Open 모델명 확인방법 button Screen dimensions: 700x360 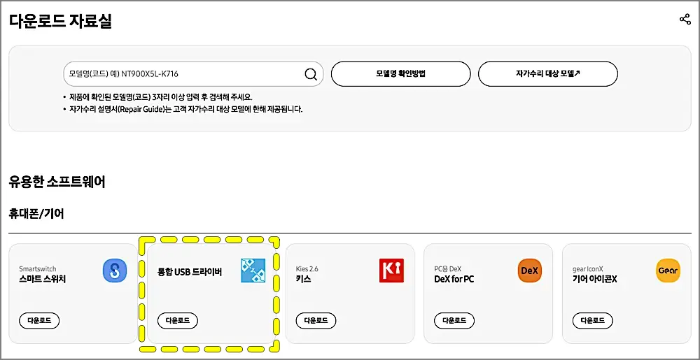coord(400,74)
